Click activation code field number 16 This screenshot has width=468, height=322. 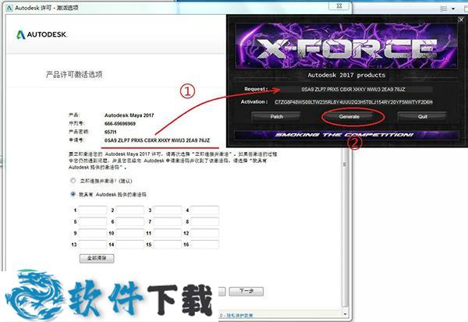[204, 244]
